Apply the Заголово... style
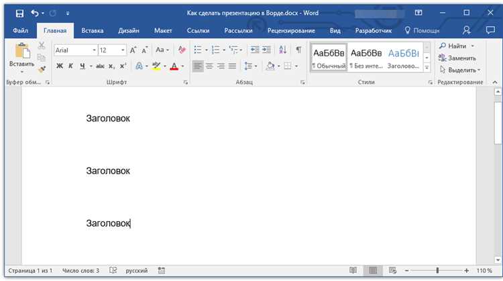This screenshot has height=281, width=503. coord(404,58)
